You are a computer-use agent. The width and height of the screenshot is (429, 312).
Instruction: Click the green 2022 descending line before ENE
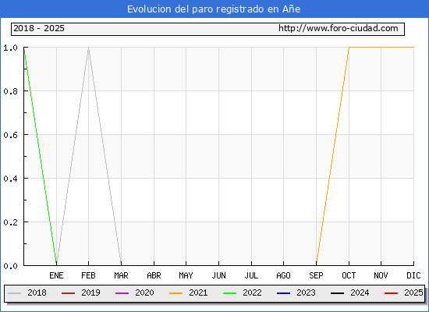(41, 156)
